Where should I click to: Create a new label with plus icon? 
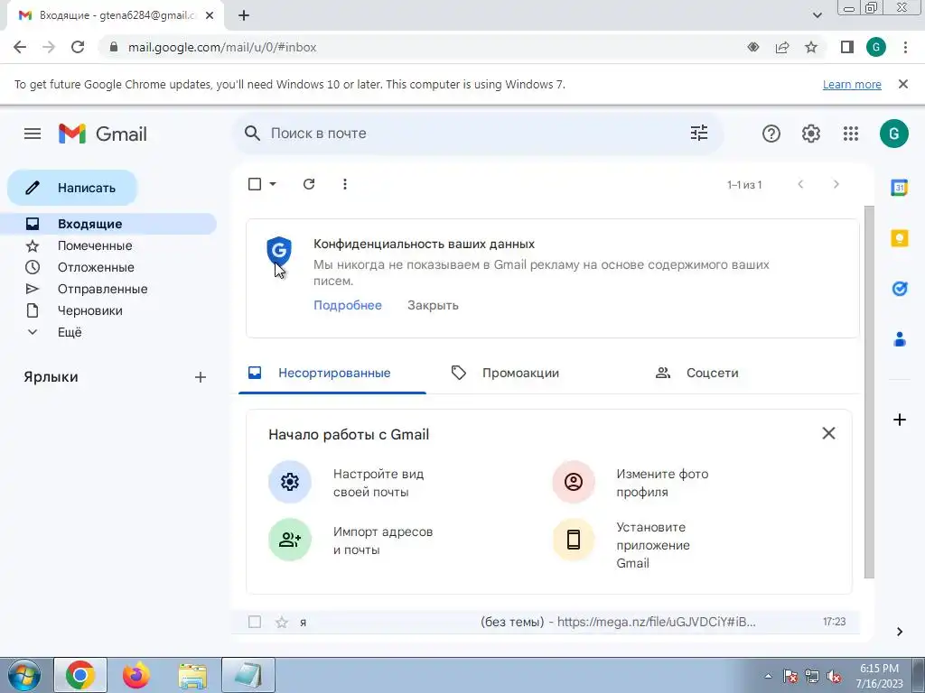201,377
